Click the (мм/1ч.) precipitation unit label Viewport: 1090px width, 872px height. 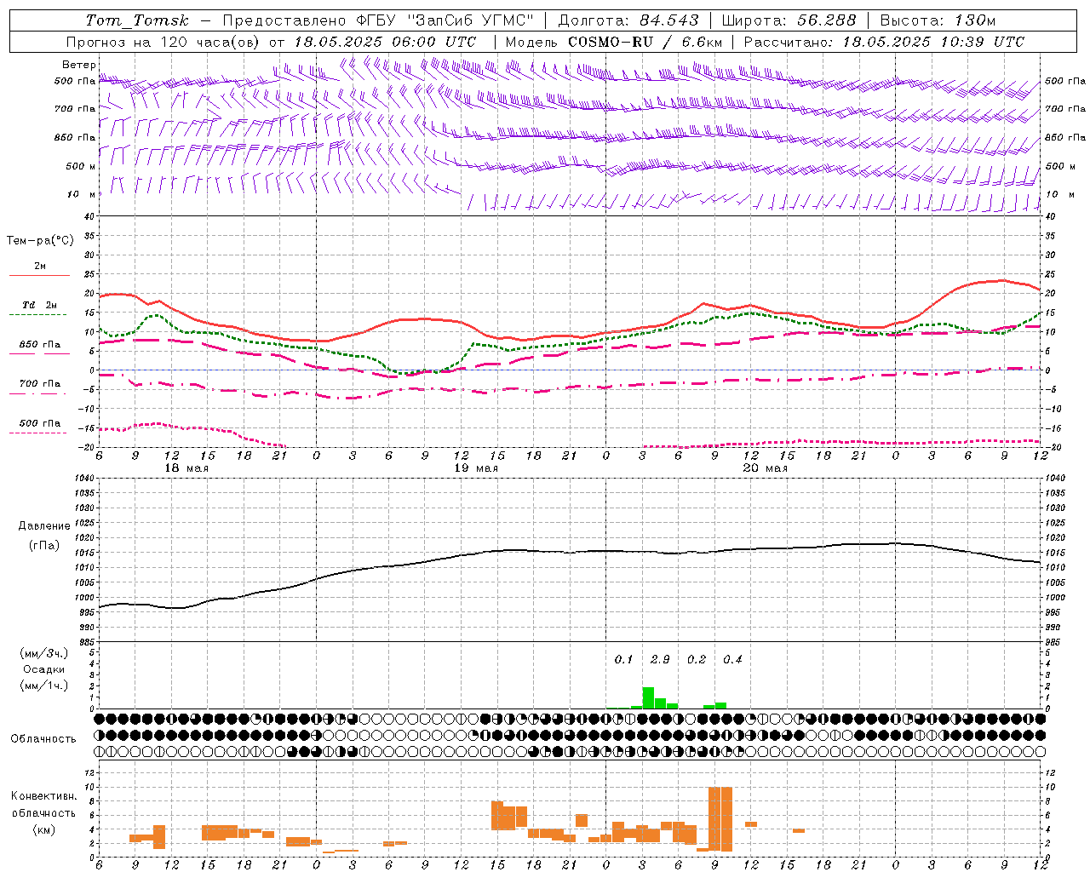pos(44,686)
